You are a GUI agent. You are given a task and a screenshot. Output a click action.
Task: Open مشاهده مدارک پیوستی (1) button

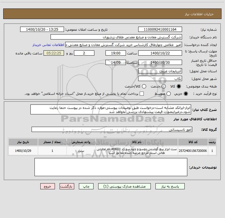pos(124,186)
